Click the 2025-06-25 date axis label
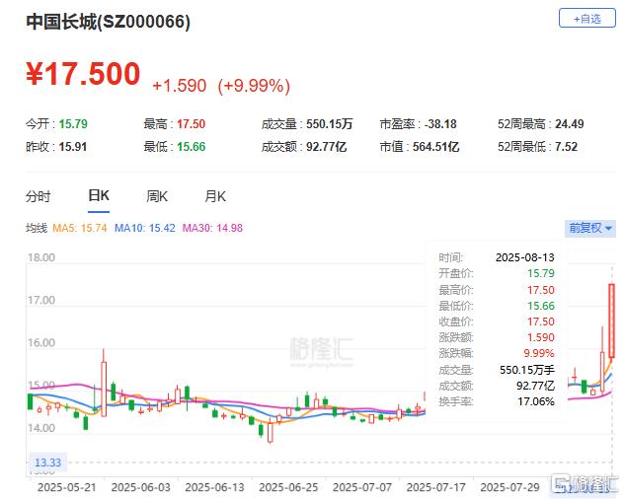 [x=288, y=487]
